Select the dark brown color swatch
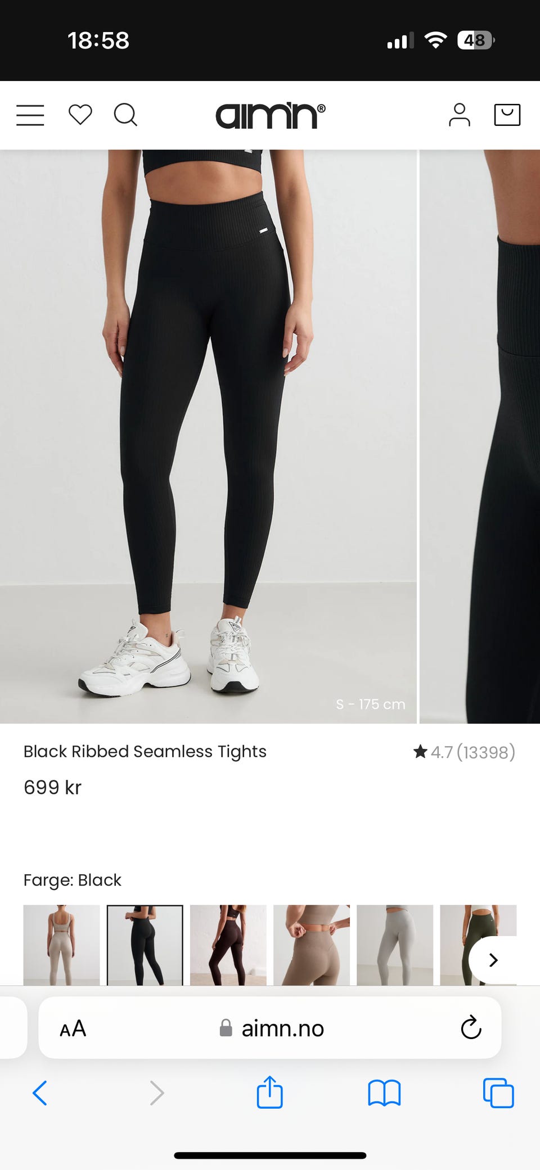Image resolution: width=540 pixels, height=1170 pixels. coord(228,945)
